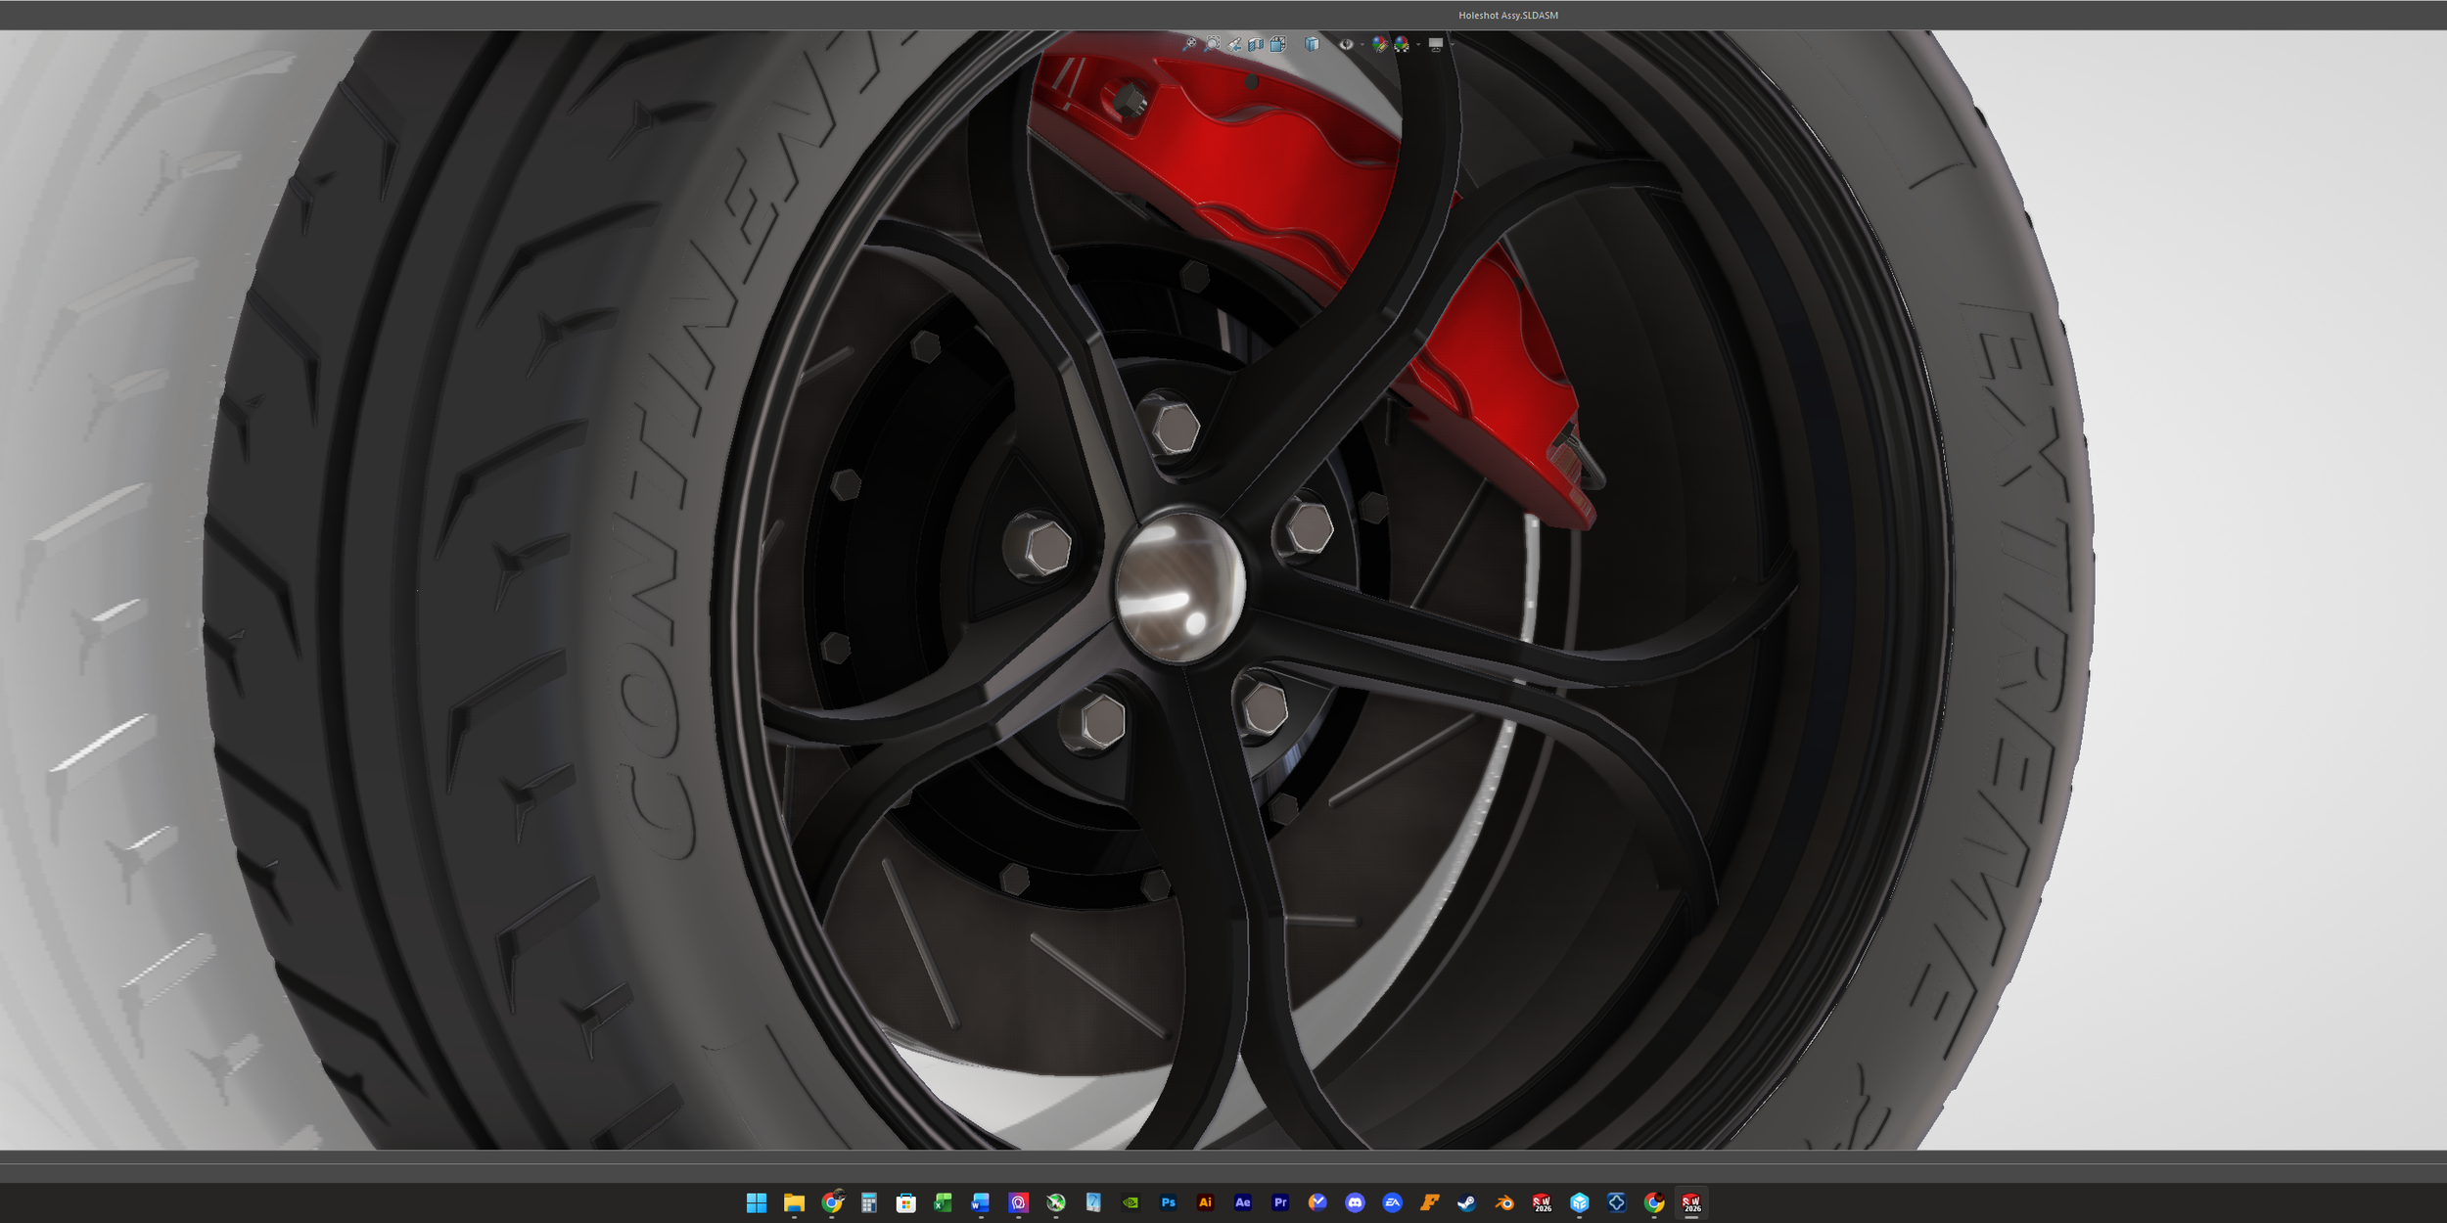This screenshot has width=2447, height=1223.
Task: Open the dark-blue four-point star taskbar app
Action: coord(1617,1202)
